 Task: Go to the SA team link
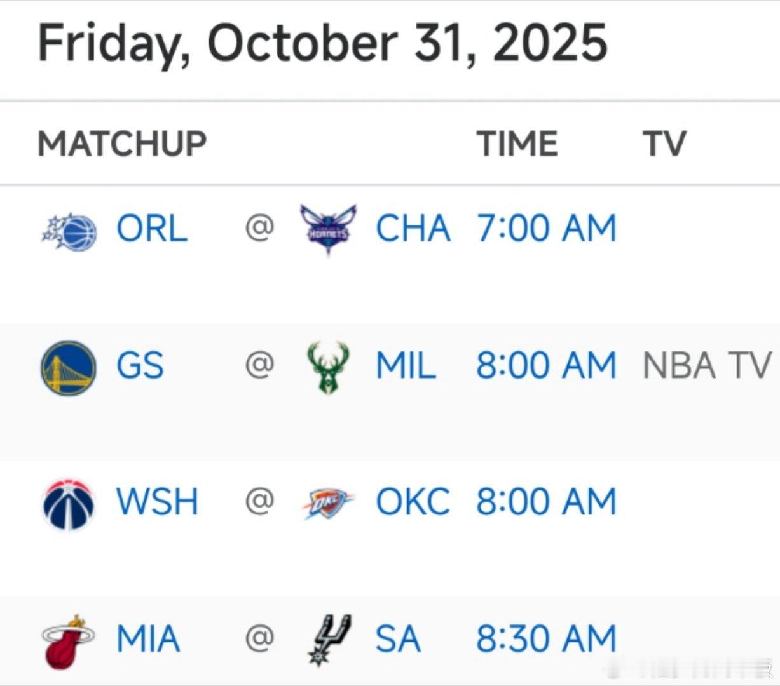coord(398,639)
